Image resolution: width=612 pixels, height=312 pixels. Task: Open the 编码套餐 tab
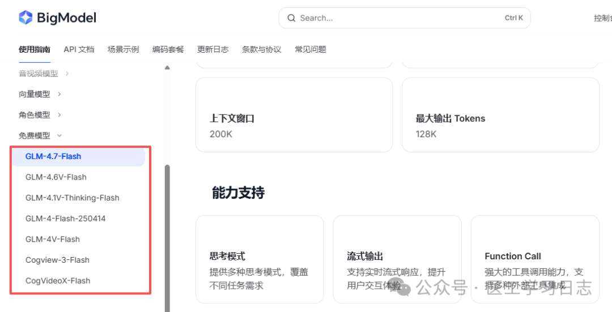168,49
